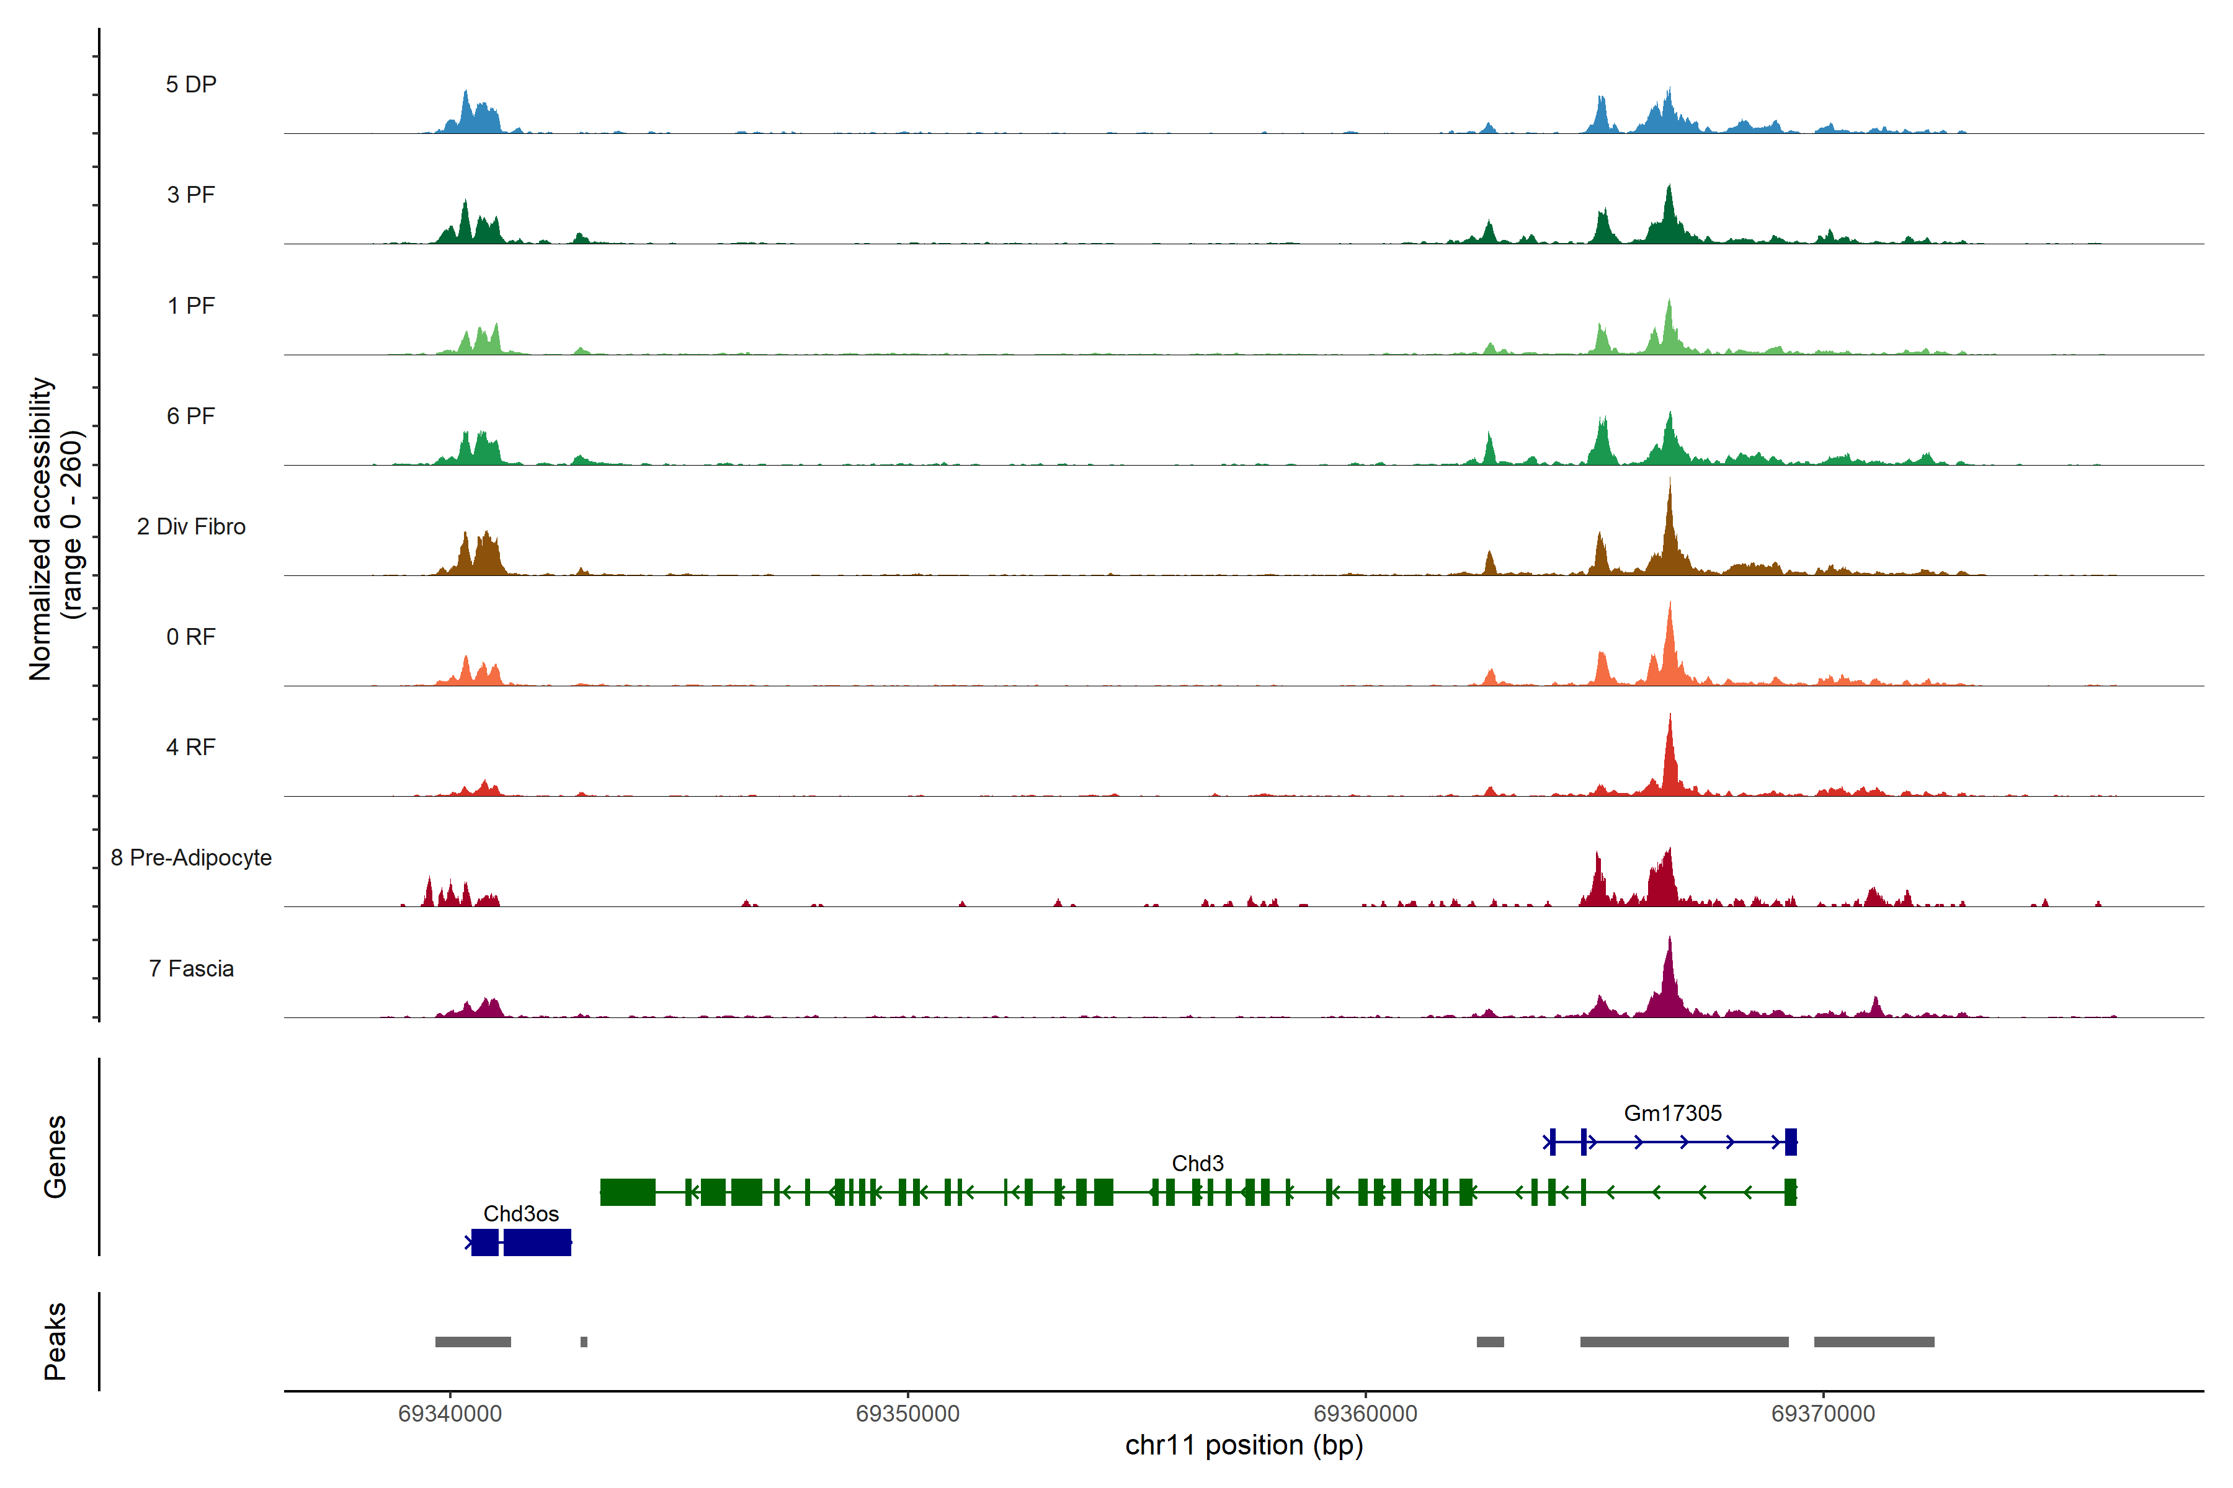Click the tiny gray peak marker
This screenshot has height=1488, width=2233.
(584, 1342)
